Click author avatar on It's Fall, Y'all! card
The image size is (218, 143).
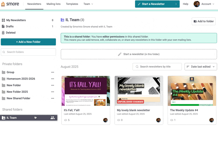[105, 120]
